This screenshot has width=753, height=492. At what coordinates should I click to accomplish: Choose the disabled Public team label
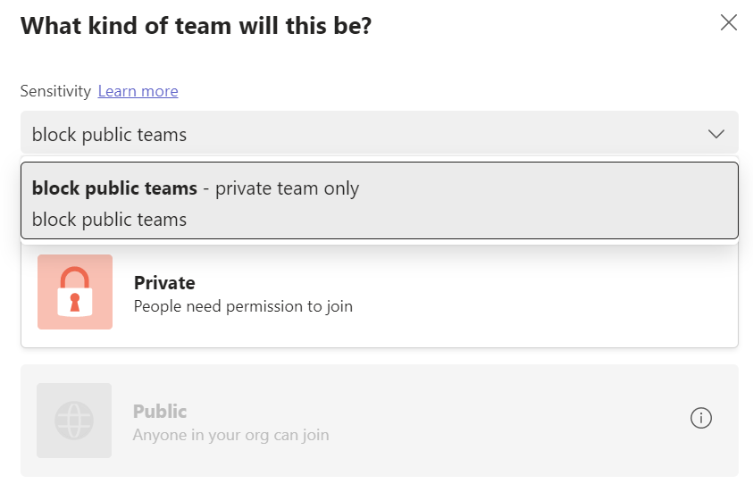tap(160, 412)
